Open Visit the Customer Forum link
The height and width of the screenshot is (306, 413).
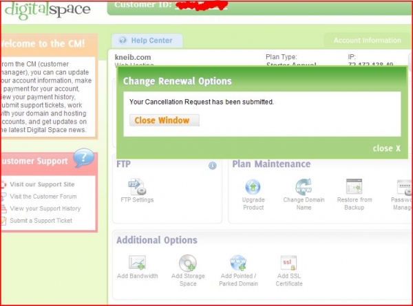tap(43, 196)
